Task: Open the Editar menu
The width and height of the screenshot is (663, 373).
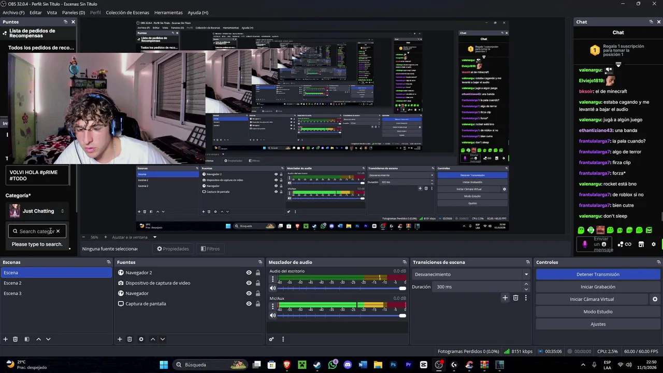Action: tap(36, 12)
